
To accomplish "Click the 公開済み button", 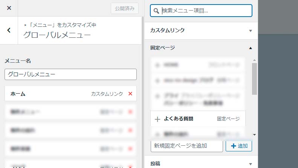I will (x=125, y=8).
